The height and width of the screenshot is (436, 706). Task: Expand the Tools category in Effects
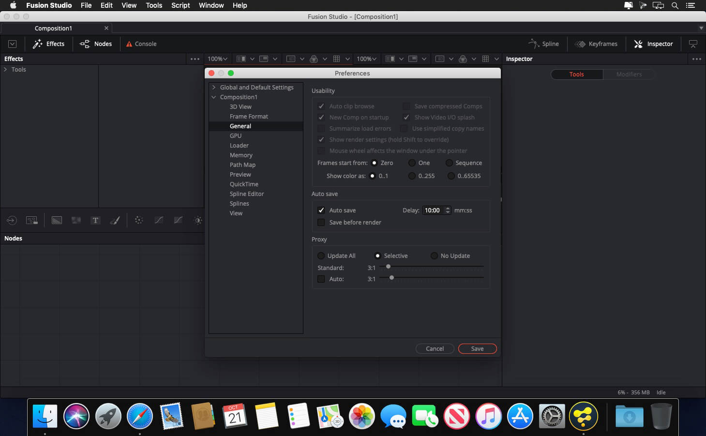pyautogui.click(x=5, y=70)
